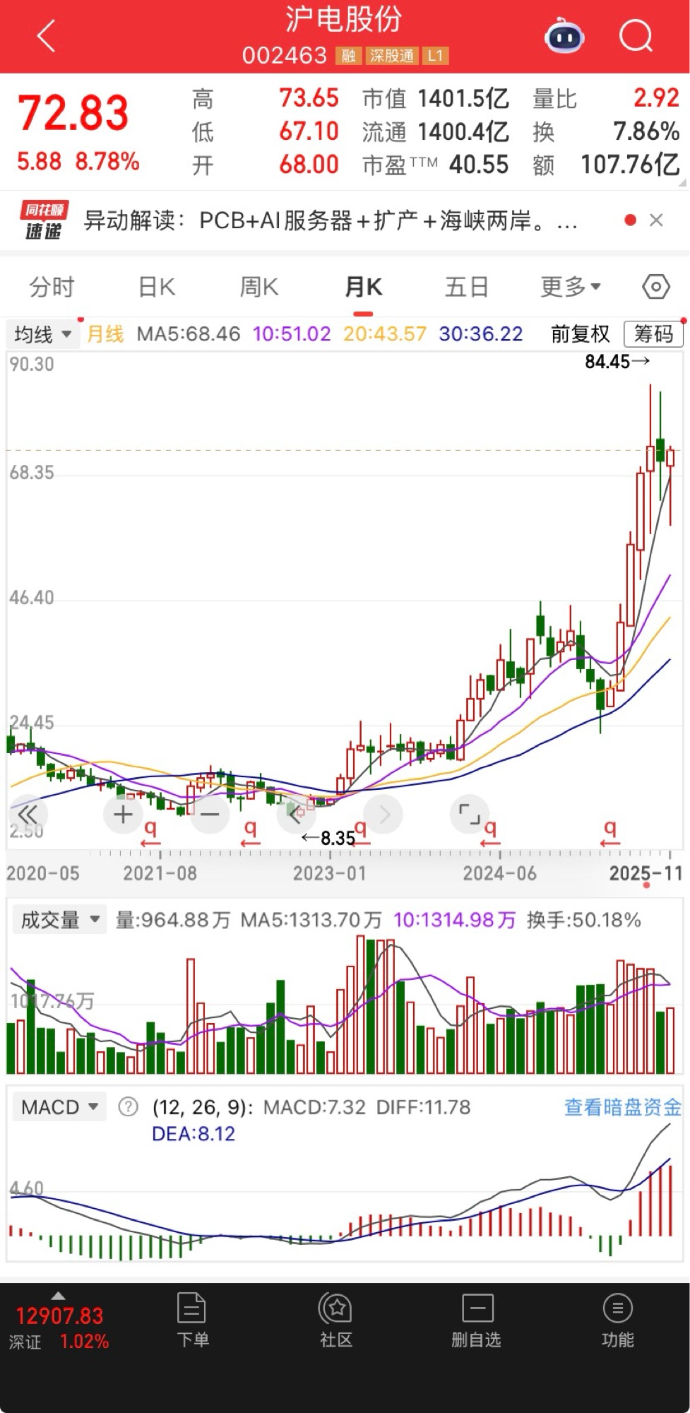Zoom out chart with minus icon
Image resolution: width=690 pixels, height=1413 pixels.
210,815
